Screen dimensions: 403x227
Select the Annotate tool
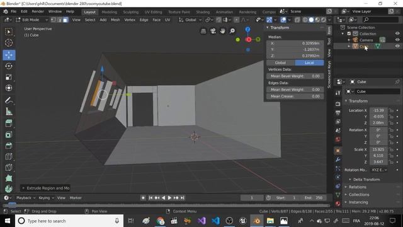click(x=9, y=100)
